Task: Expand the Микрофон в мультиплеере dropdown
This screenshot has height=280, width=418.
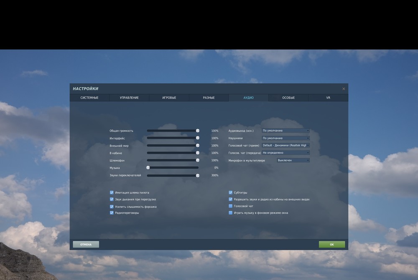Action: [x=293, y=160]
